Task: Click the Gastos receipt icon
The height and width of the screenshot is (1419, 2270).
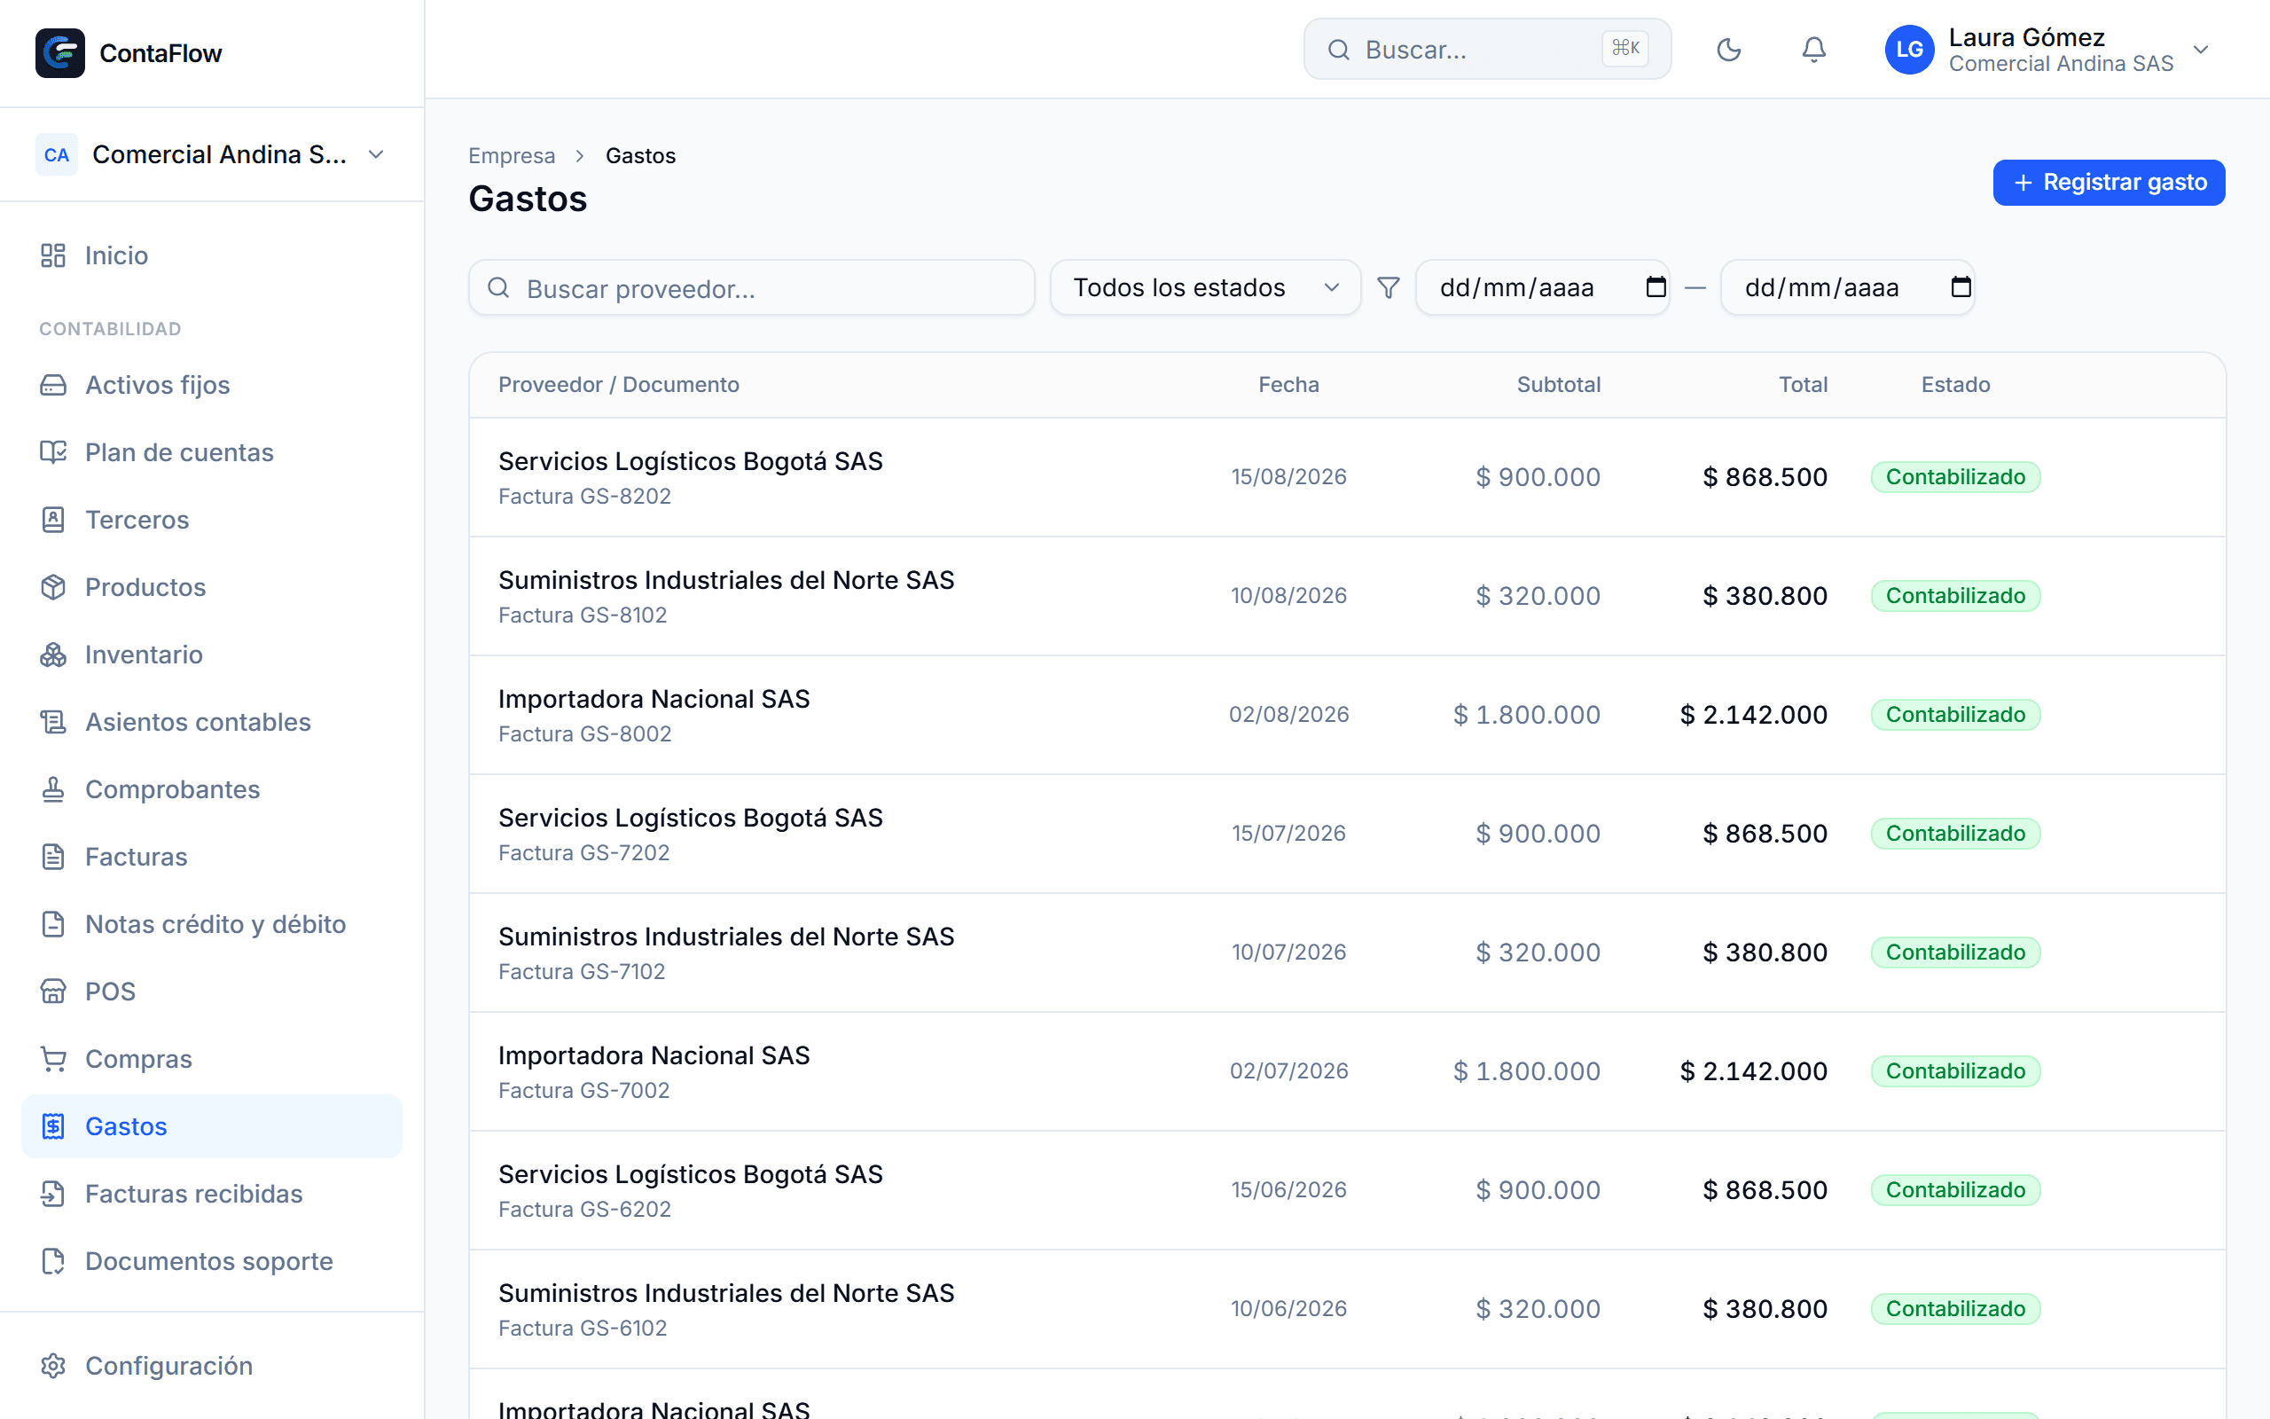Action: click(x=53, y=1126)
